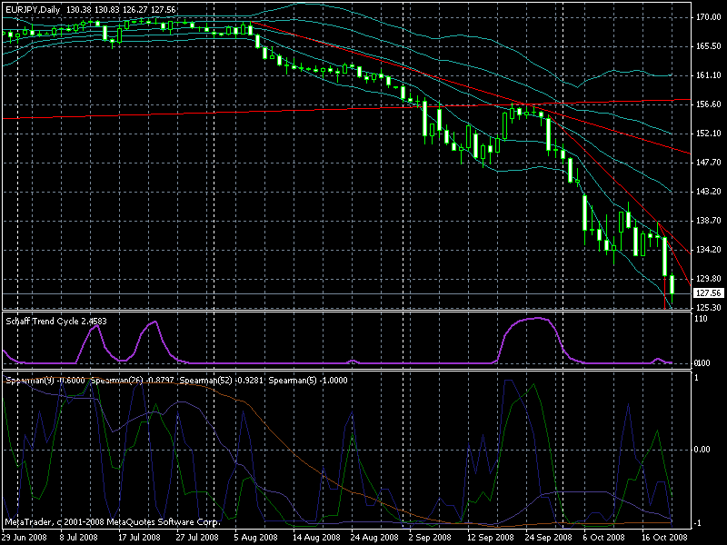
Task: Click the 17 Jul 2008 date label
Action: 139,537
